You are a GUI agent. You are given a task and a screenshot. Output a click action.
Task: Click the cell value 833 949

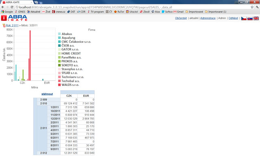tap(86, 153)
